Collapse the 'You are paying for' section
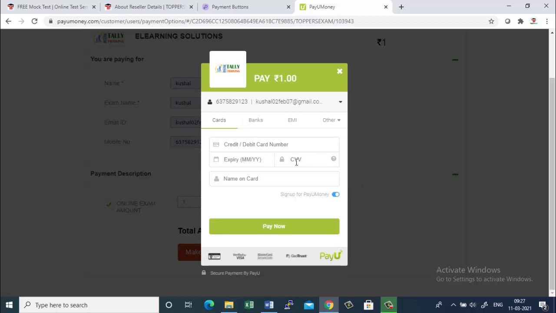Image resolution: width=556 pixels, height=313 pixels. click(455, 60)
